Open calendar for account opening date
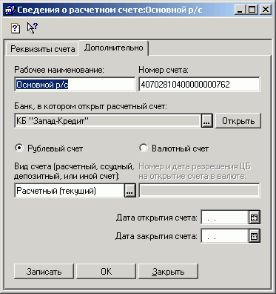 pyautogui.click(x=254, y=218)
